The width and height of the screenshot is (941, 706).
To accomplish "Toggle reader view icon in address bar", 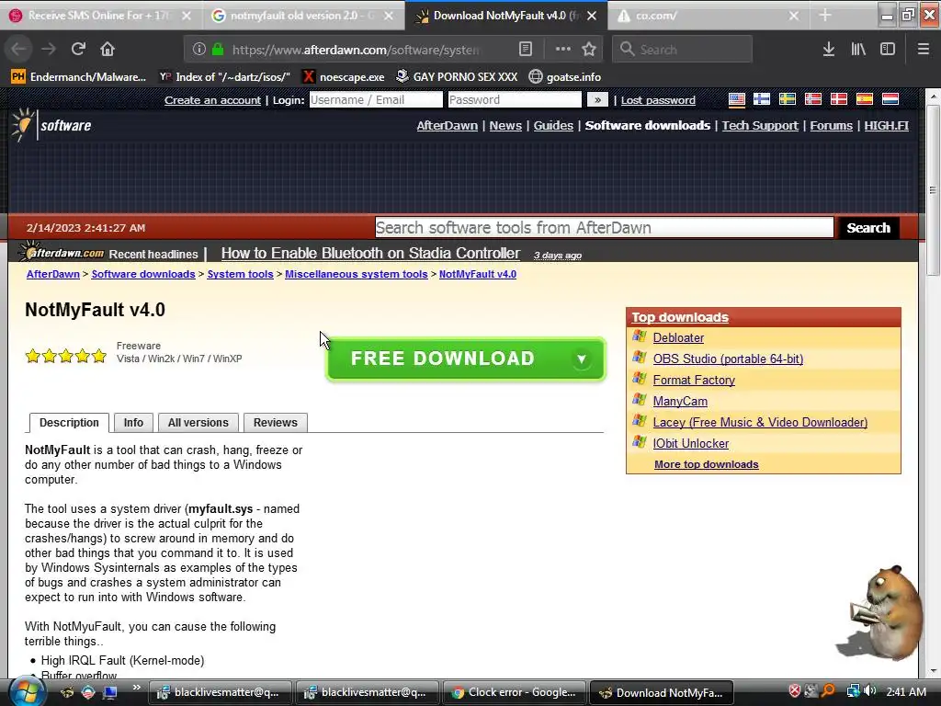I will point(525,50).
